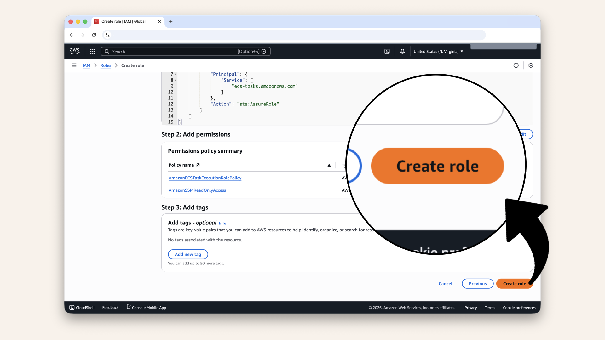This screenshot has width=605, height=340.
Task: Toggle the Policy name sort arrow
Action: pyautogui.click(x=329, y=165)
